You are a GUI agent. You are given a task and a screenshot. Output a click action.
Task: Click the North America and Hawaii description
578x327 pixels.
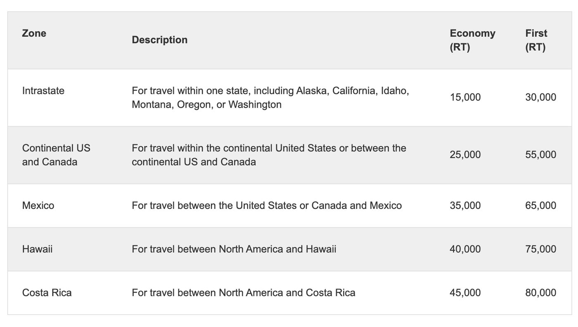pyautogui.click(x=234, y=249)
